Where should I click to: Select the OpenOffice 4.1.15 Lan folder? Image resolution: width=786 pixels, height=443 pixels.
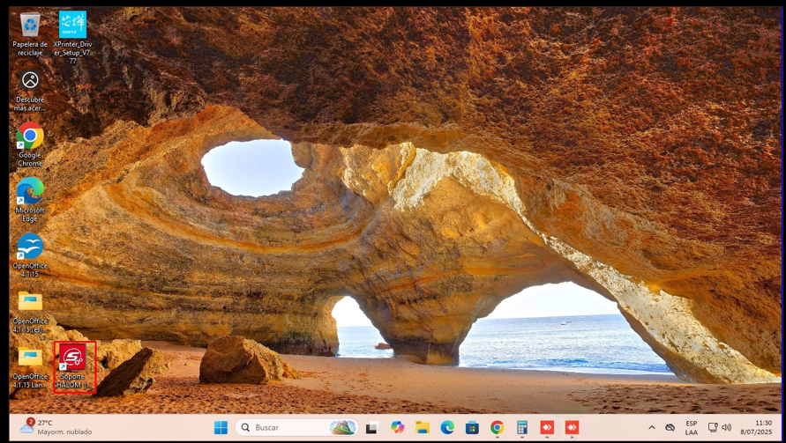pyautogui.click(x=30, y=358)
